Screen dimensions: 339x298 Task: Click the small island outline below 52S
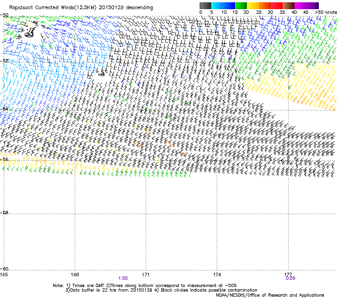(x=102, y=74)
